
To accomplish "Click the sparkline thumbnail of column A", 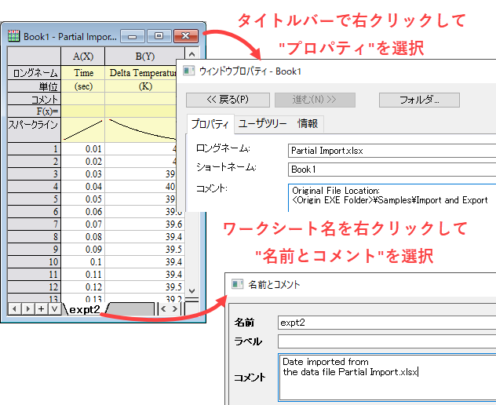I will coord(83,130).
